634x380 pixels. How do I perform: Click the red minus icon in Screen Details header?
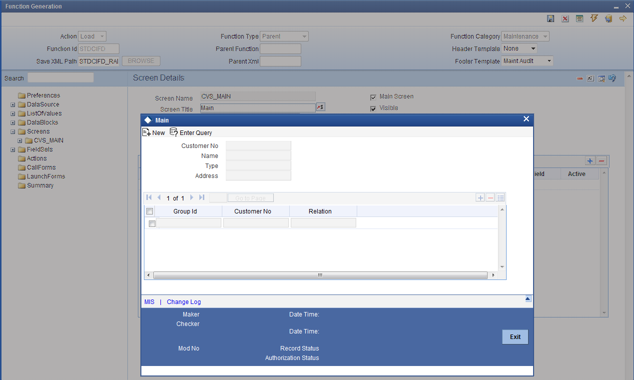580,79
